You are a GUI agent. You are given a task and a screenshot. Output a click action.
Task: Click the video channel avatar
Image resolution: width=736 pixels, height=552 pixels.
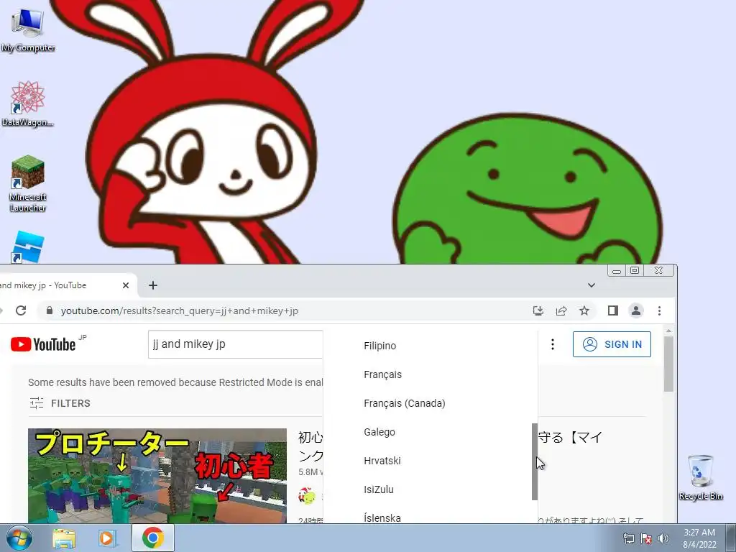(x=307, y=496)
